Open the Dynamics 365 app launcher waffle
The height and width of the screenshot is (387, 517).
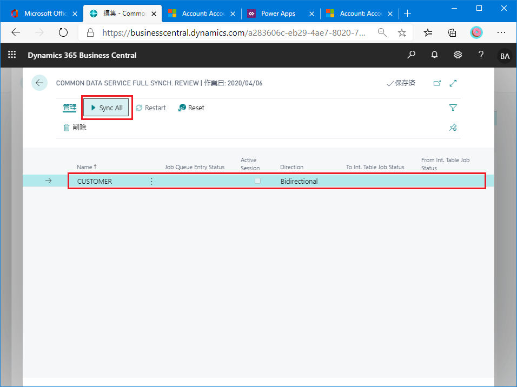(x=12, y=55)
